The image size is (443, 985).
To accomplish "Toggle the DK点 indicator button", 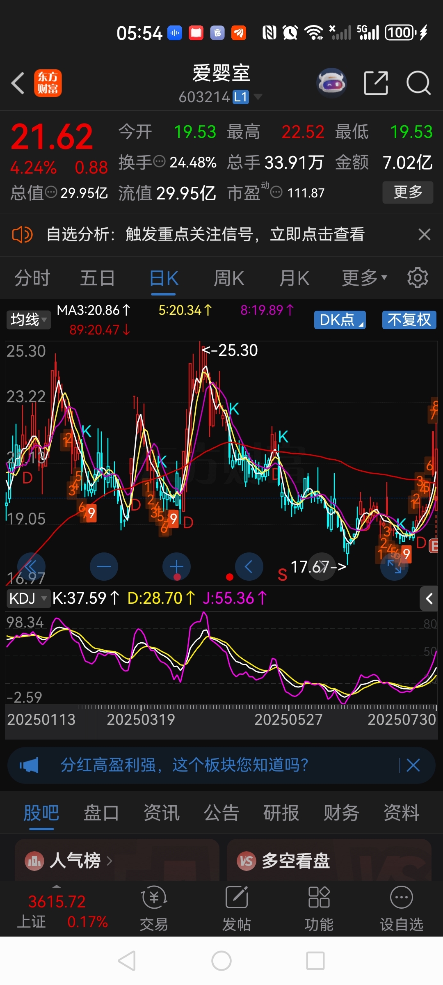I will coord(340,320).
